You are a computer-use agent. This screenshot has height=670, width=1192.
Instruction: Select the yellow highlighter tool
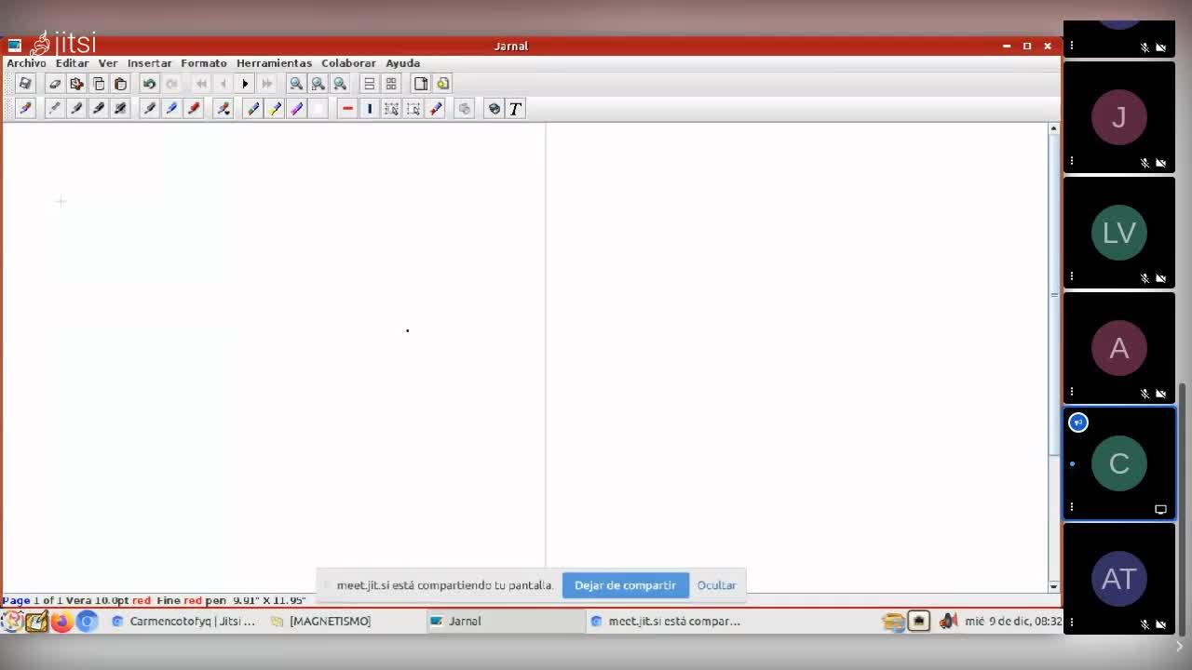(x=275, y=109)
